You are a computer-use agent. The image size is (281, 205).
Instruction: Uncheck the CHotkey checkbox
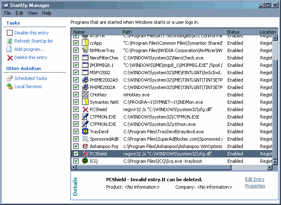76,95
